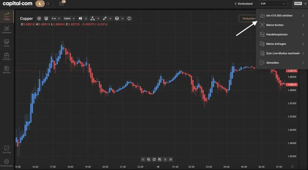Open Berichte reports in sidebar

pyautogui.click(x=7, y=69)
